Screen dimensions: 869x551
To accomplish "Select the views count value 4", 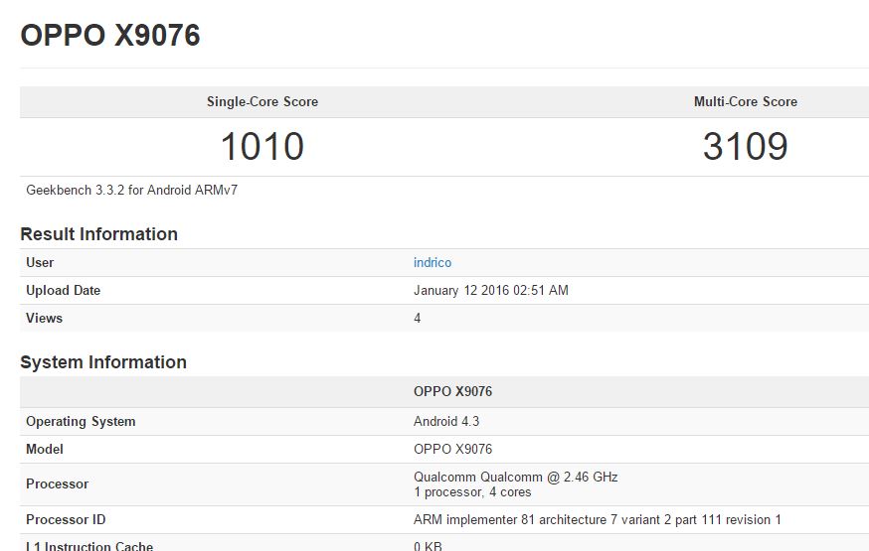I will (418, 318).
